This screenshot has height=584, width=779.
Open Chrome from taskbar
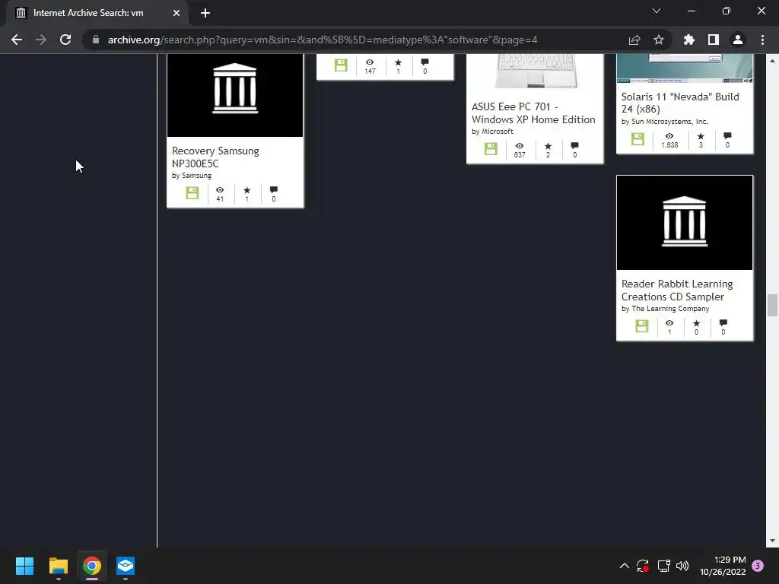pyautogui.click(x=92, y=566)
